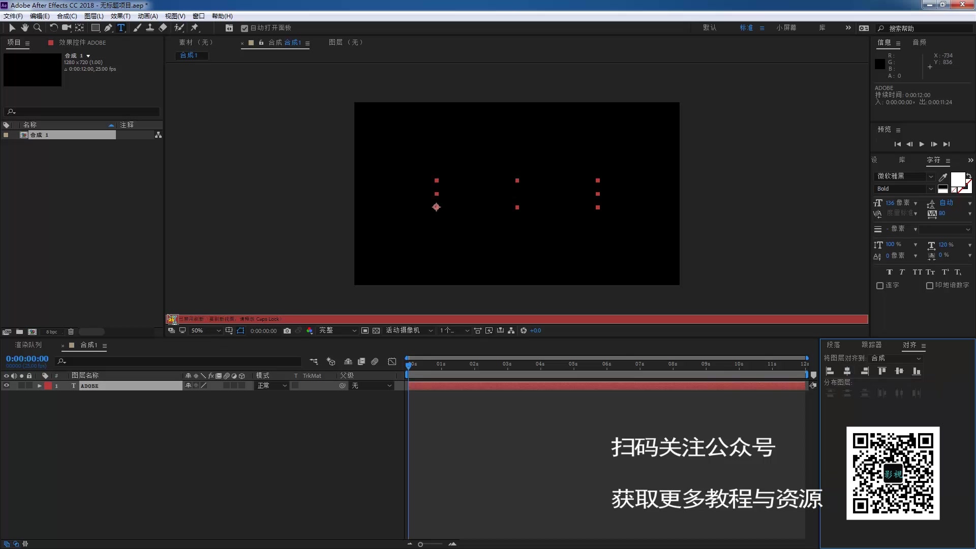Toggle the 自动打开面板 checkbox

pyautogui.click(x=245, y=28)
